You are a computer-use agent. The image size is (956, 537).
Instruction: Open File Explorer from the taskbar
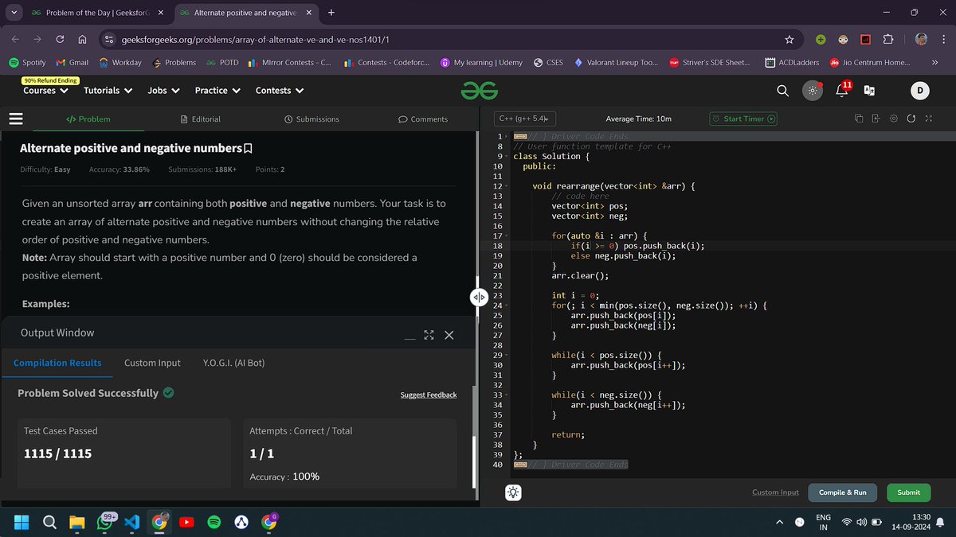click(76, 522)
